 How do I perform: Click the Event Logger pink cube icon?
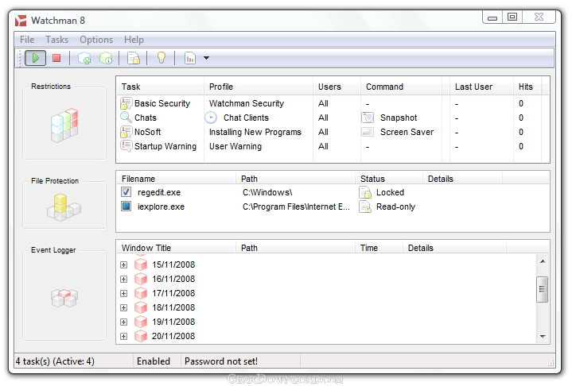(64, 298)
